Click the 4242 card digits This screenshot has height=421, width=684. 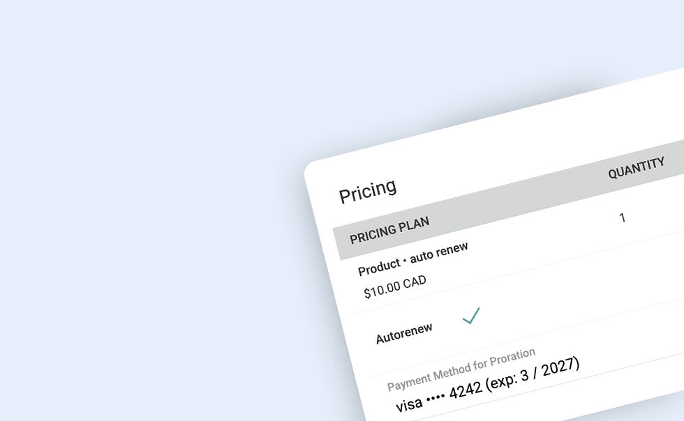pyautogui.click(x=466, y=390)
